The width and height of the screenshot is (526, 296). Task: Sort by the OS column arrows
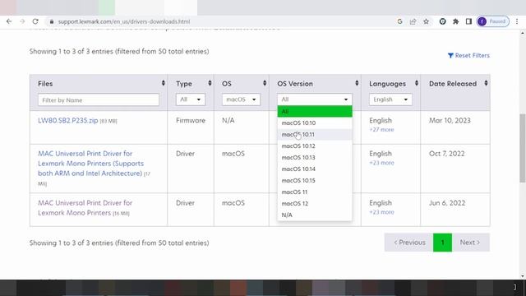tap(265, 83)
